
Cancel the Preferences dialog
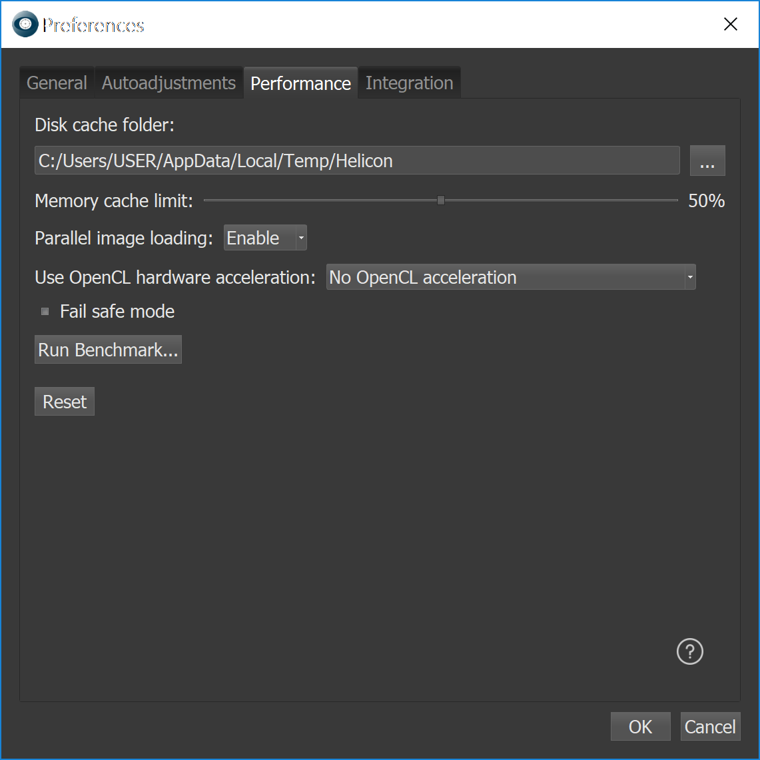pyautogui.click(x=710, y=727)
